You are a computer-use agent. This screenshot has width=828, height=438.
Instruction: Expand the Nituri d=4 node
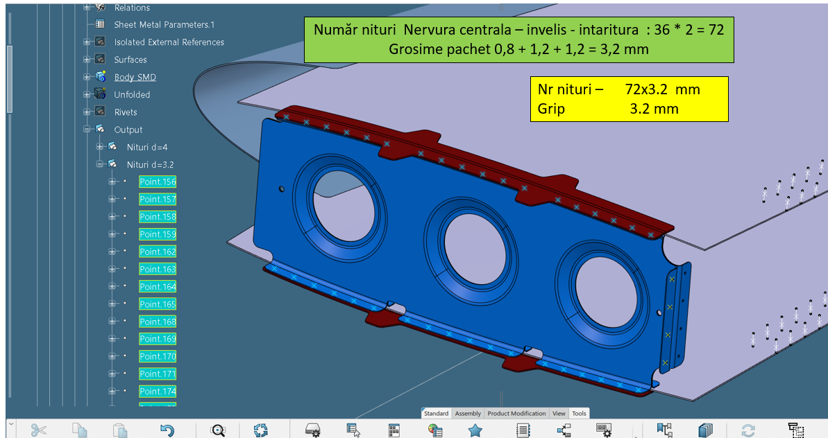100,147
